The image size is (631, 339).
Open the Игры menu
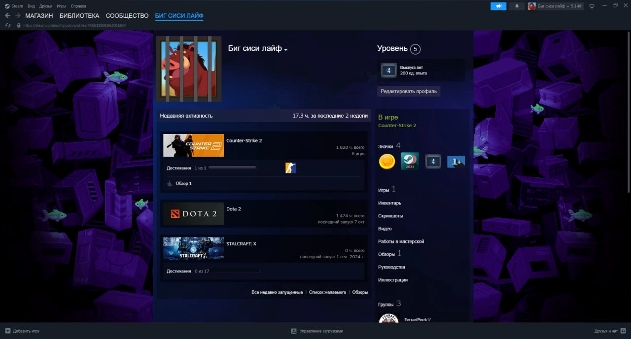tap(62, 6)
